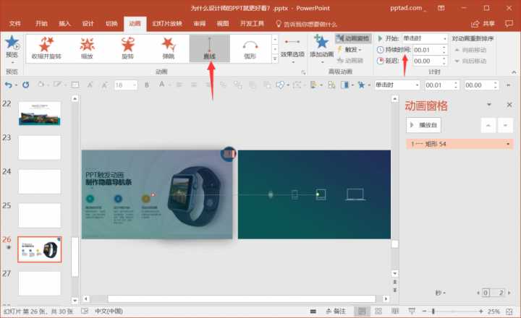The height and width of the screenshot is (318, 521).
Task: Select the 矩形 54 animation entry
Action: point(459,144)
